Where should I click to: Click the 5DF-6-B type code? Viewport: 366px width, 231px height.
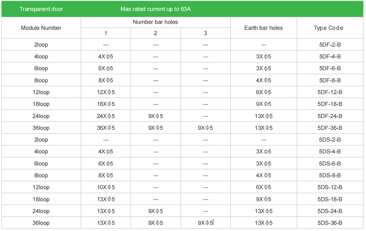(x=330, y=68)
